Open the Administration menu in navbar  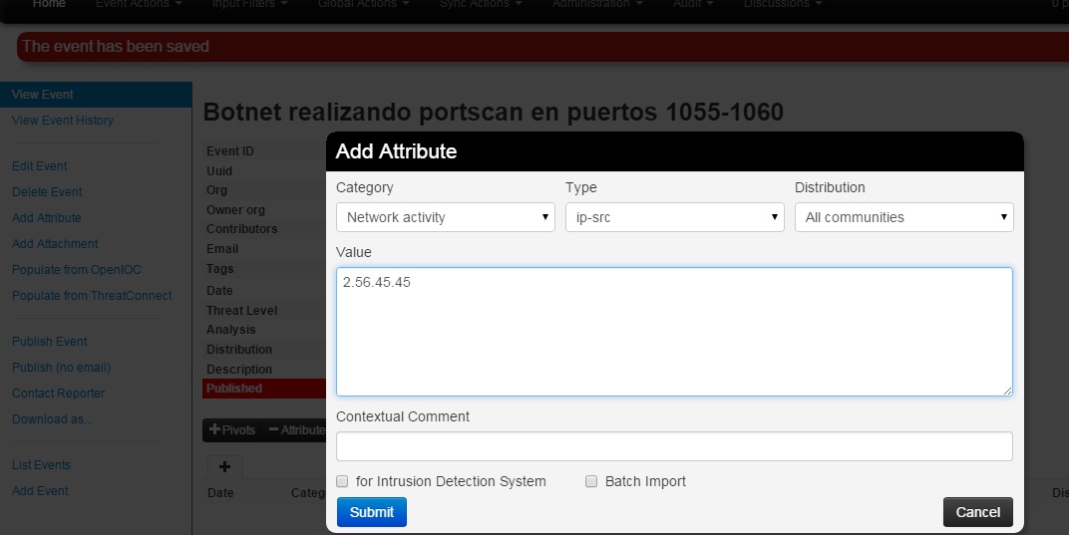tap(597, 4)
